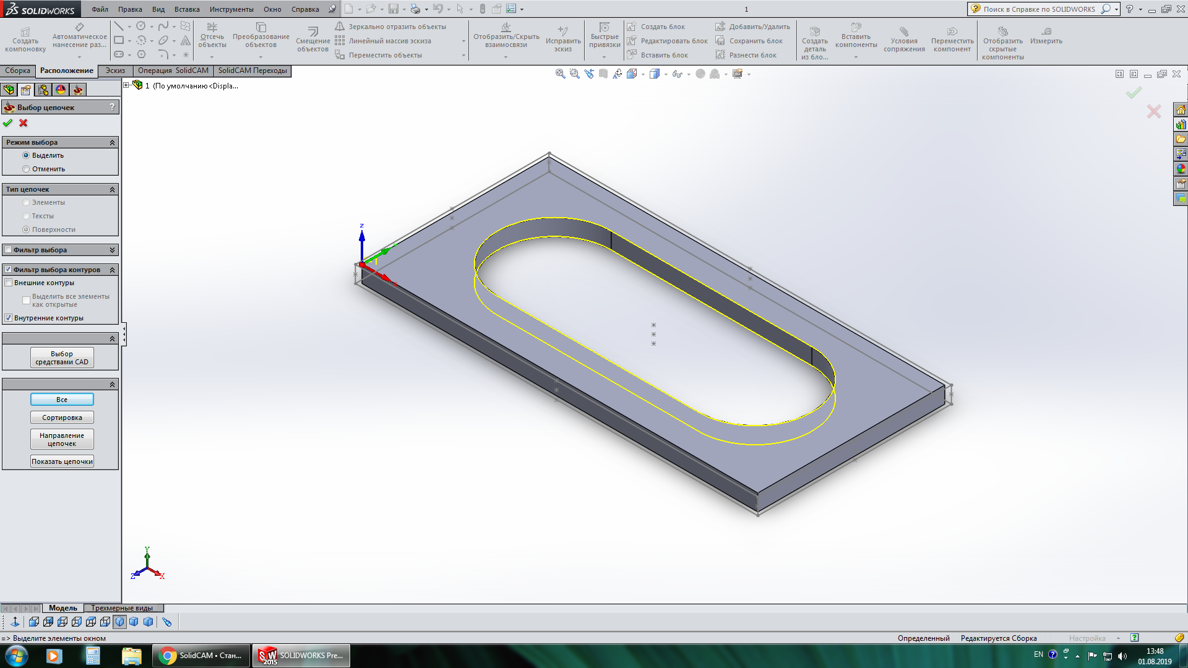Click green checkmark to confirm chain selection
The width and height of the screenshot is (1188, 668).
7,123
